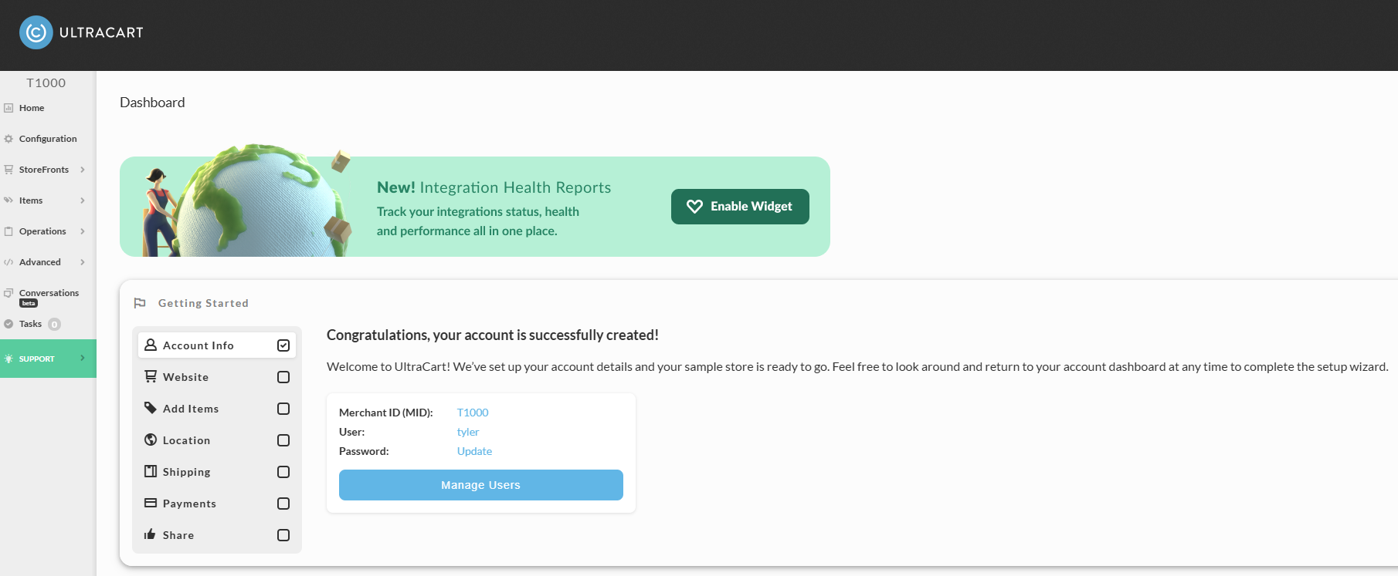Click the Configuration gear icon

tap(8, 139)
